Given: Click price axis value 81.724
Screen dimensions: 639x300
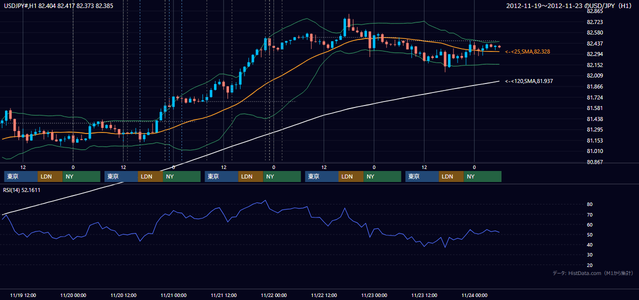Looking at the screenshot, I should [595, 97].
